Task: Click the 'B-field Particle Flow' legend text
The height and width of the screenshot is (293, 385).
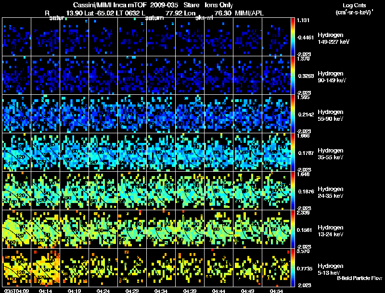Action: coord(359,278)
